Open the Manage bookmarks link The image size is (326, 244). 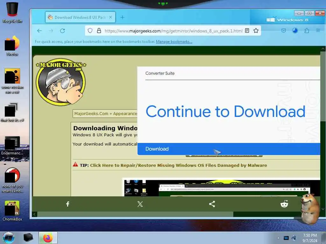pyautogui.click(x=174, y=42)
